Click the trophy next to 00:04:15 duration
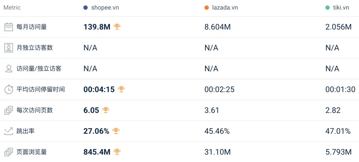 point(121,89)
